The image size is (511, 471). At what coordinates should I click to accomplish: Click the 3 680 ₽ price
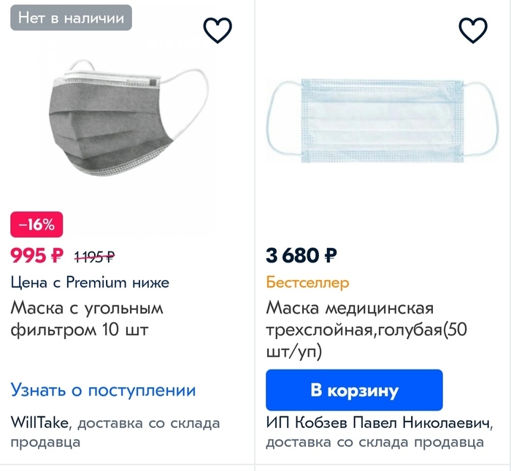301,256
